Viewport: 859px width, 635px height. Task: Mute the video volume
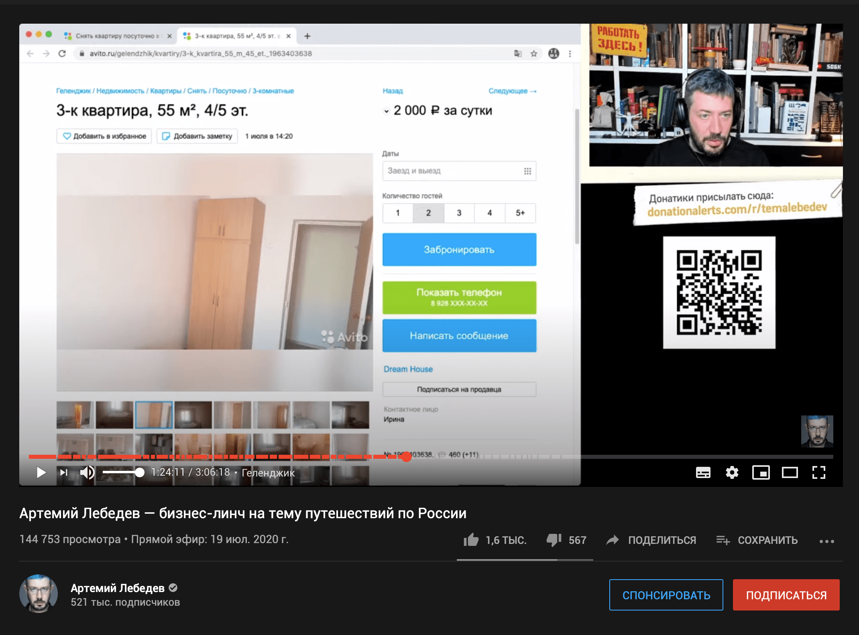tap(87, 472)
